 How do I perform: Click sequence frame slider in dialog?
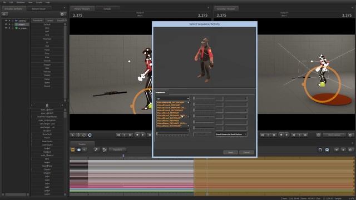[173, 134]
